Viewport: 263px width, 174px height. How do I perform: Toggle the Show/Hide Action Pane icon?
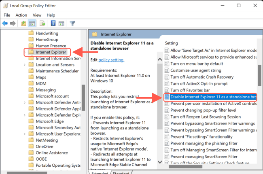pyautogui.click(x=61, y=23)
